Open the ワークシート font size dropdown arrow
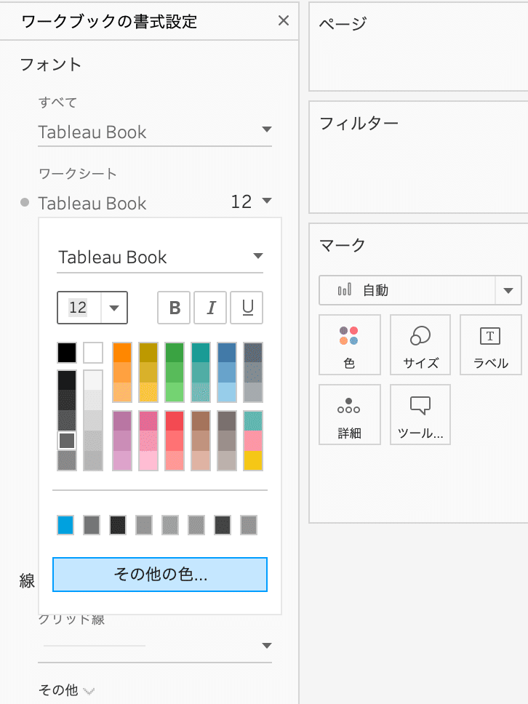The height and width of the screenshot is (704, 528). point(267,201)
